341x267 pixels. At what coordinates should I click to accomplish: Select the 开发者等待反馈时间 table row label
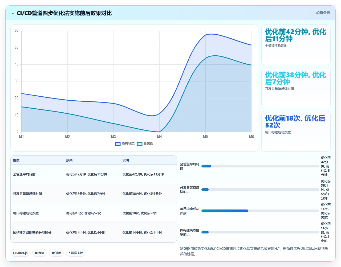[x=27, y=194]
